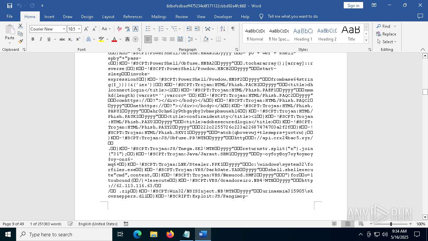The image size is (428, 241).
Task: Copy selection with the Copy icon
Action: pyautogui.click(x=20, y=34)
